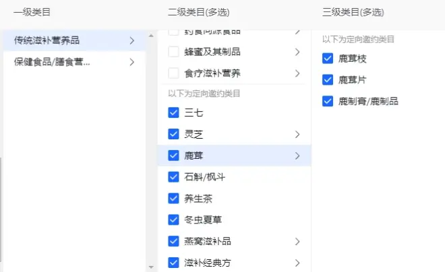The height and width of the screenshot is (272, 445).
Task: Select the 传统滋补营养品 first-level category
Action: coord(47,40)
